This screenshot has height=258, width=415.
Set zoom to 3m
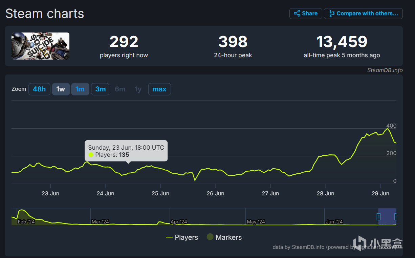[100, 89]
